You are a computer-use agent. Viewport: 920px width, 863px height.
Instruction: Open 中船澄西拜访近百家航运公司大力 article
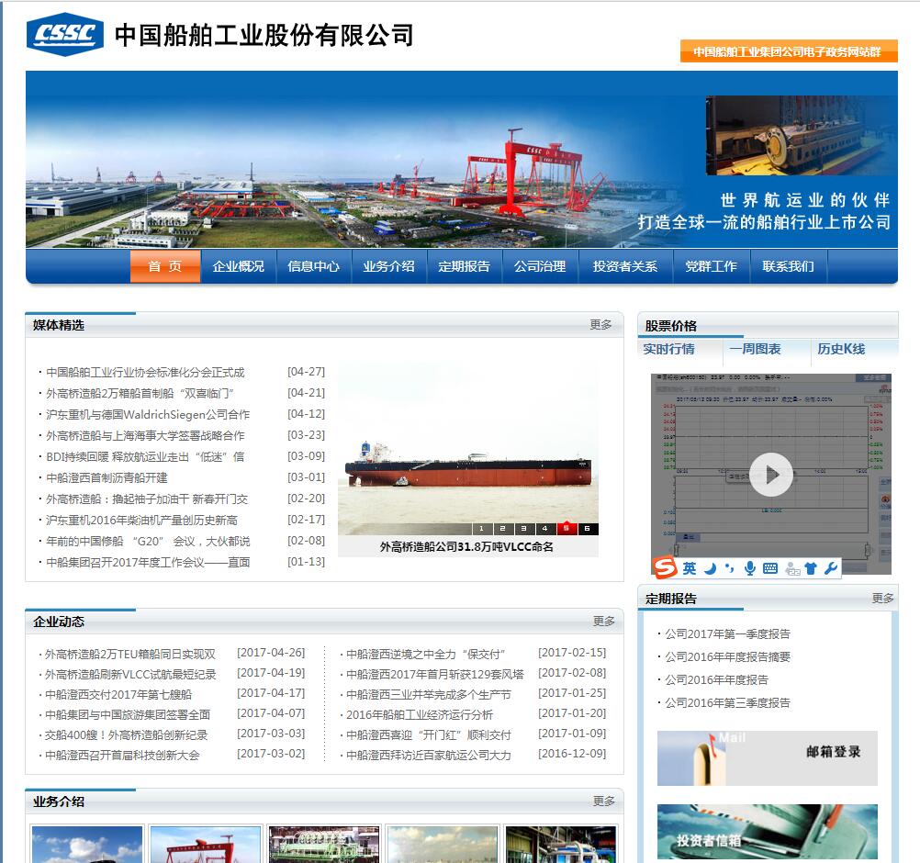(428, 755)
